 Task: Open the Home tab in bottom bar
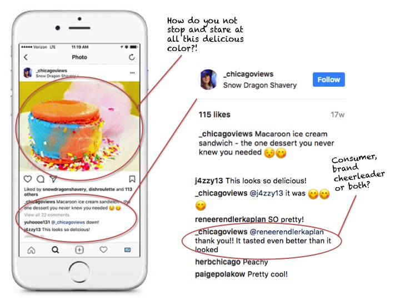tap(31, 250)
